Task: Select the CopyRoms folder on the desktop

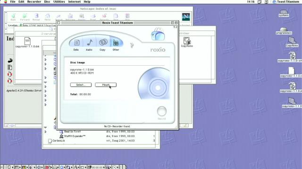Action: [292, 42]
